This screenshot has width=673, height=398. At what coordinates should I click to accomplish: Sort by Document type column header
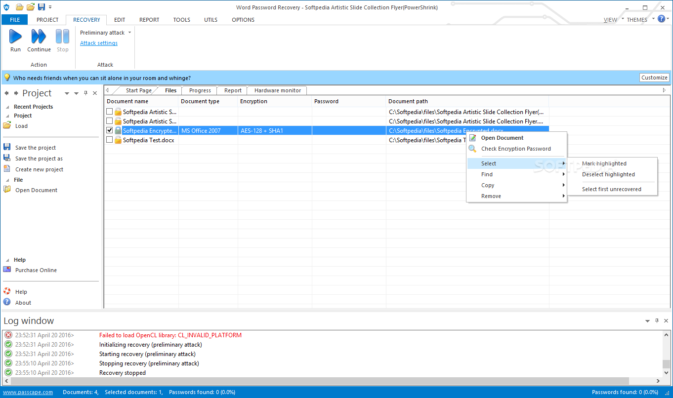[x=208, y=101]
